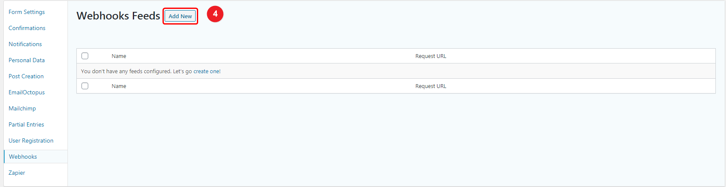Click the Request URL header at top

click(x=431, y=56)
